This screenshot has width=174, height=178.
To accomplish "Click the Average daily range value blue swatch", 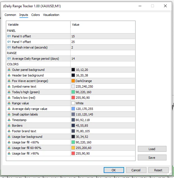I will 73,109.
